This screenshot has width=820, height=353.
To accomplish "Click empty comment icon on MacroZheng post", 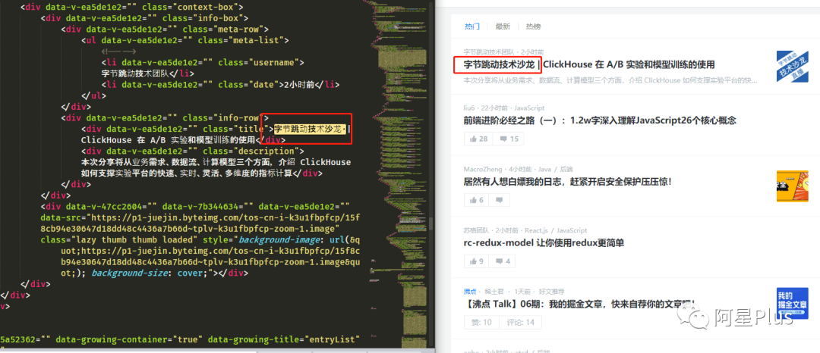I will [x=500, y=200].
